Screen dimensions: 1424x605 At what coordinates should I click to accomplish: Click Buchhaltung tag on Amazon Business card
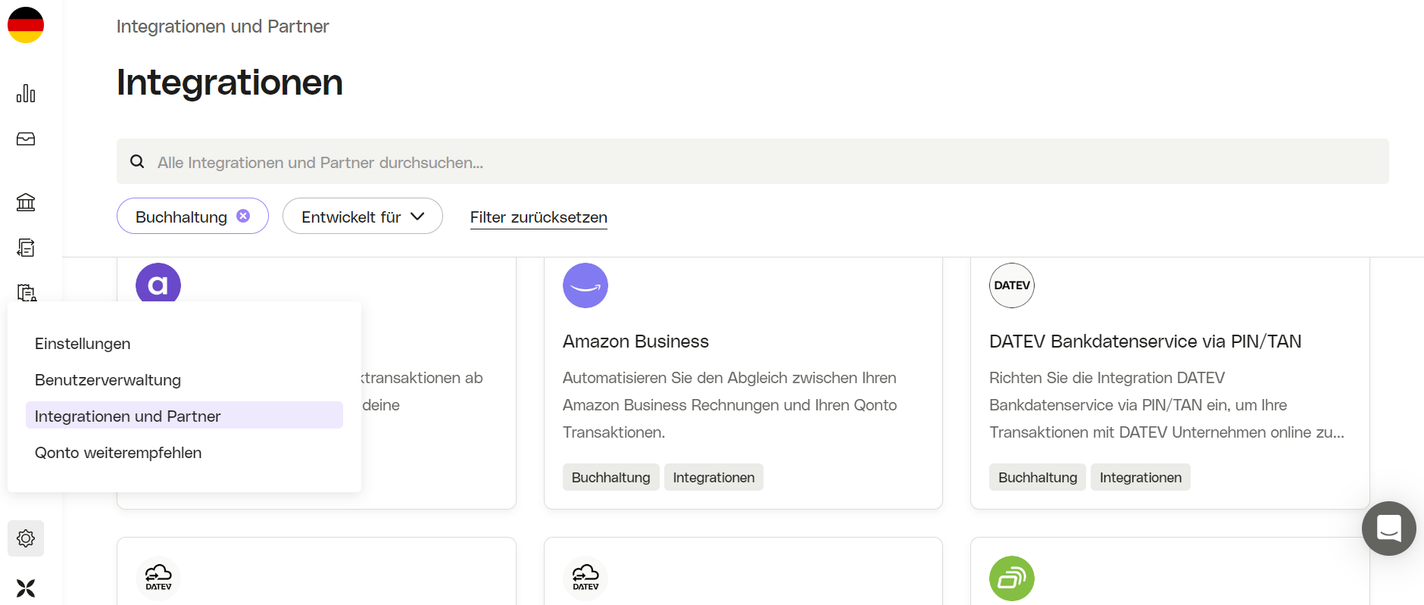click(x=611, y=477)
